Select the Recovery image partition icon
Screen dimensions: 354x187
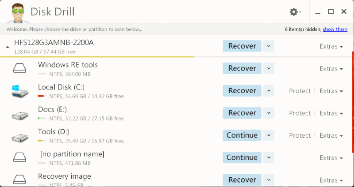(x=19, y=180)
